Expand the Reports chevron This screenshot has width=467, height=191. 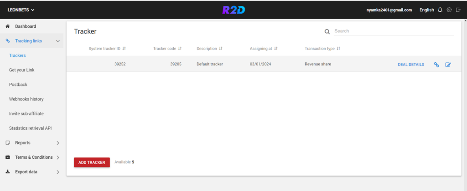click(58, 143)
